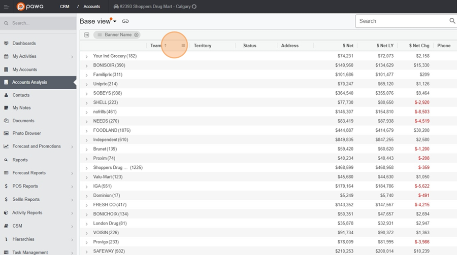457x255 pixels.
Task: Select Accounts Analysis menu item
Action: (38, 82)
